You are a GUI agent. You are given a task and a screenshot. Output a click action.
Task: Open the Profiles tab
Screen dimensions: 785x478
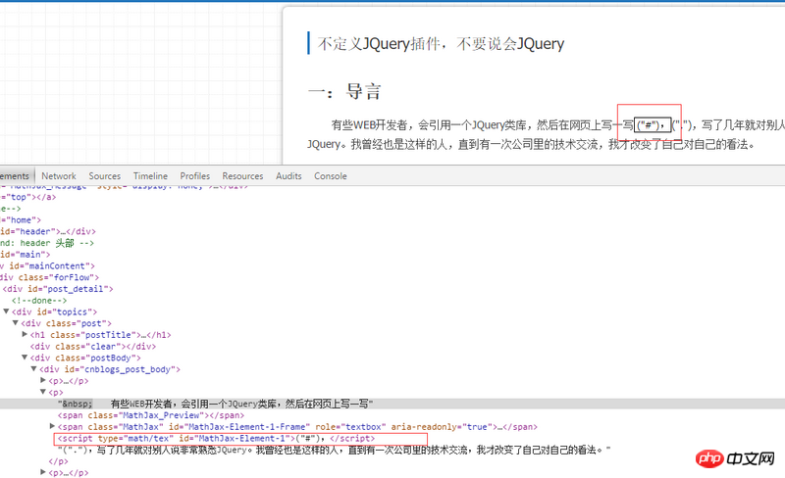click(194, 176)
